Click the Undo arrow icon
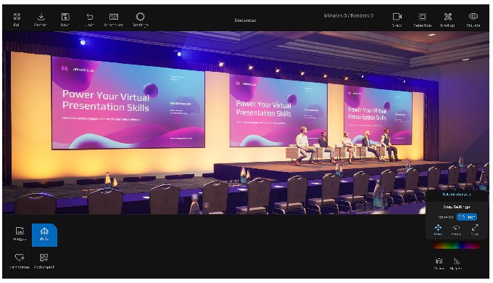The height and width of the screenshot is (283, 493). 90,17
